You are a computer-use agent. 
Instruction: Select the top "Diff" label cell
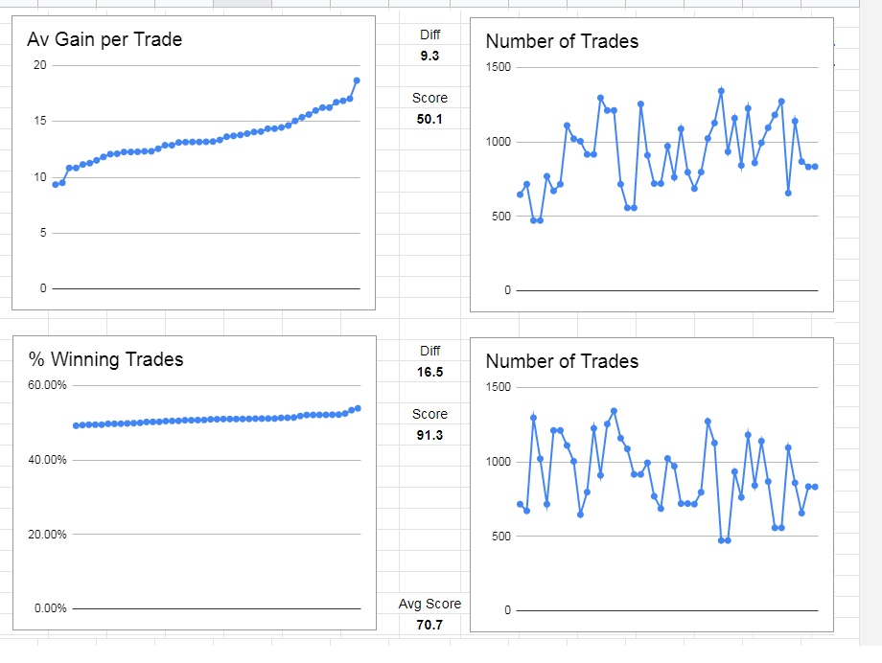(x=430, y=34)
